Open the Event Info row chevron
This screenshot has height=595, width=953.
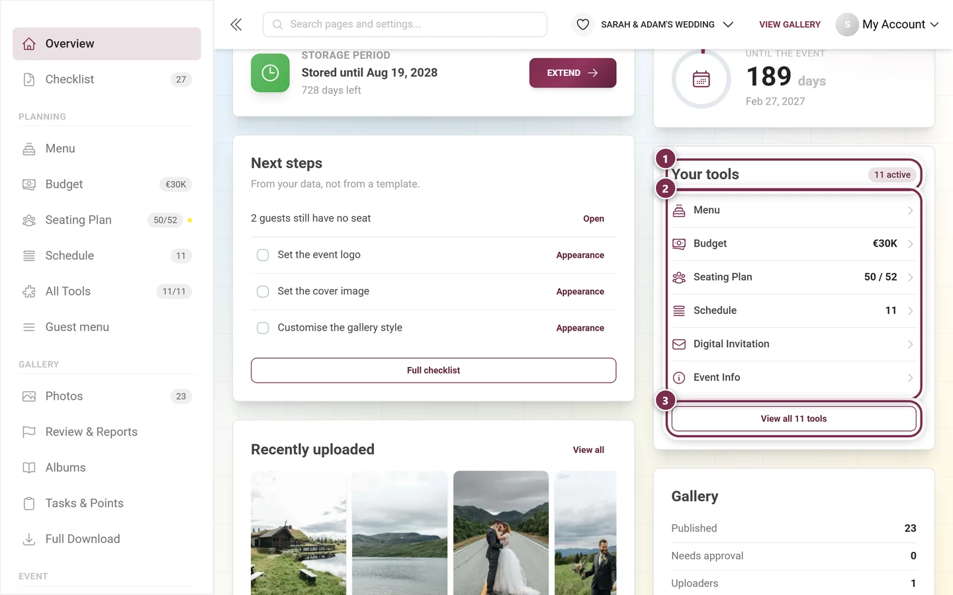(x=910, y=377)
